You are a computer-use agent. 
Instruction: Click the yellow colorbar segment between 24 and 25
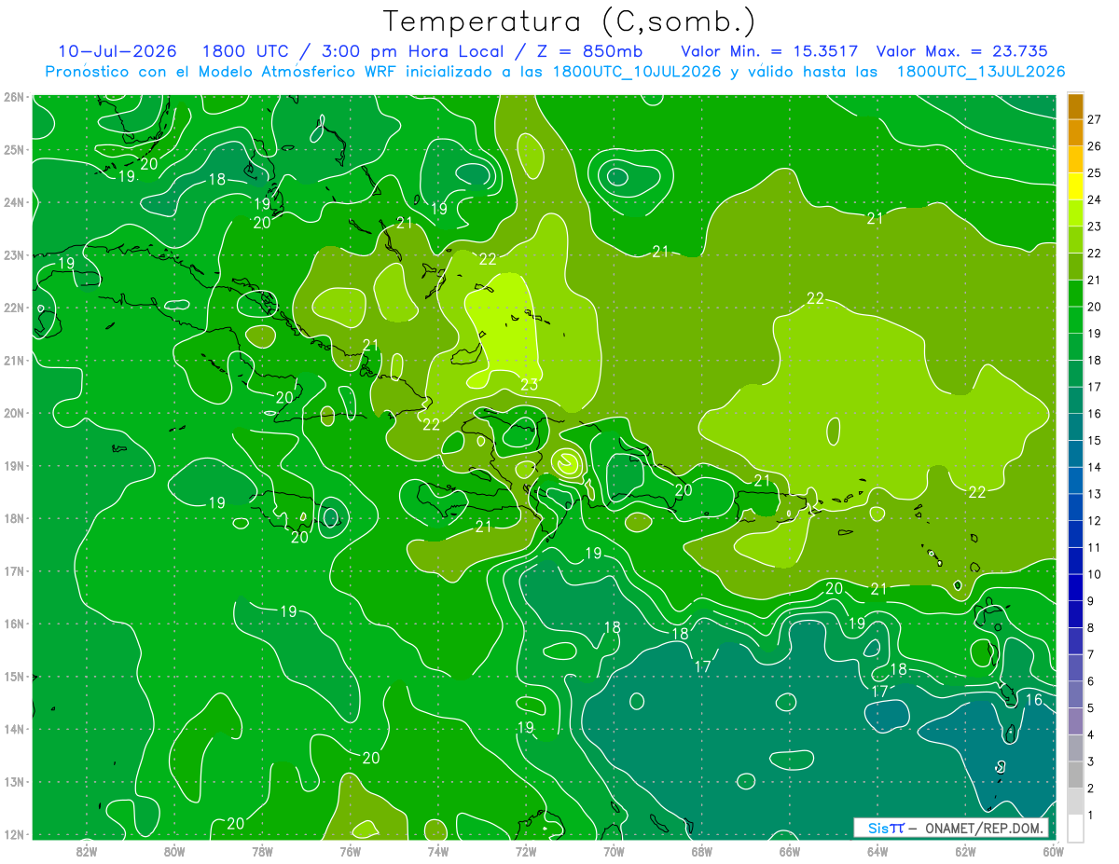(1075, 186)
